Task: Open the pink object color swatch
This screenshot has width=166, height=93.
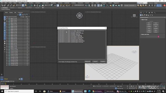Action: pos(158,37)
